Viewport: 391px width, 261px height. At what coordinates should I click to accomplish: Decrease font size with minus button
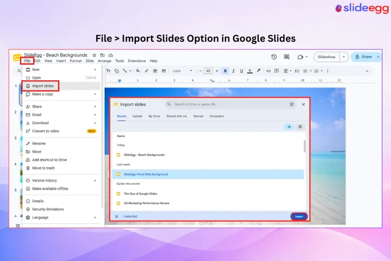200,71
